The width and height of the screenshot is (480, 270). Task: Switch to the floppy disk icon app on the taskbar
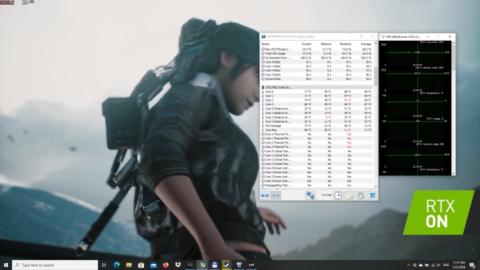click(215, 265)
